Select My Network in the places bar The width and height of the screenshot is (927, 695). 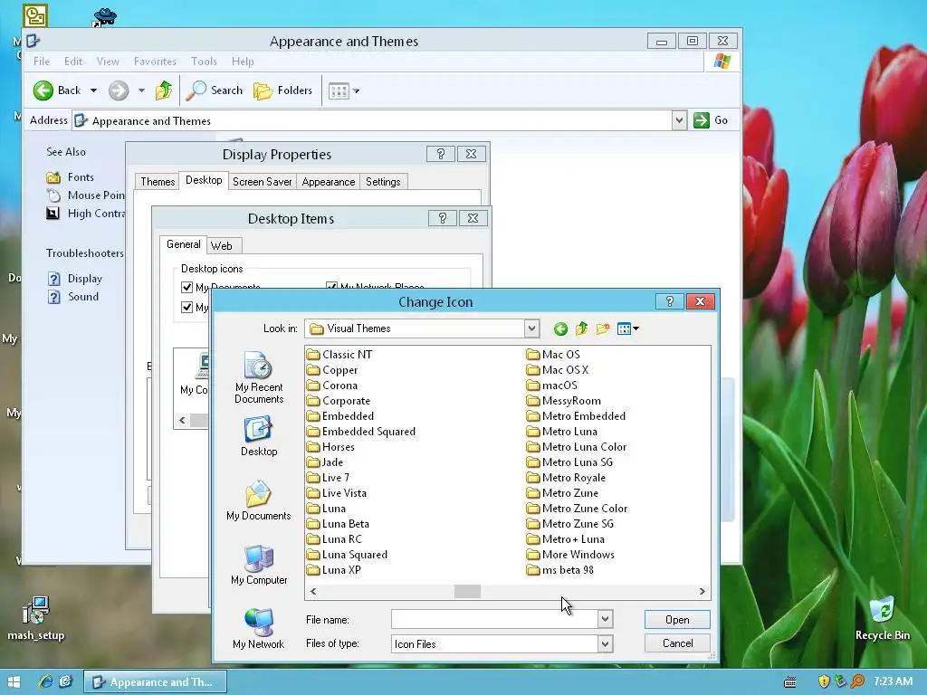coord(258,629)
